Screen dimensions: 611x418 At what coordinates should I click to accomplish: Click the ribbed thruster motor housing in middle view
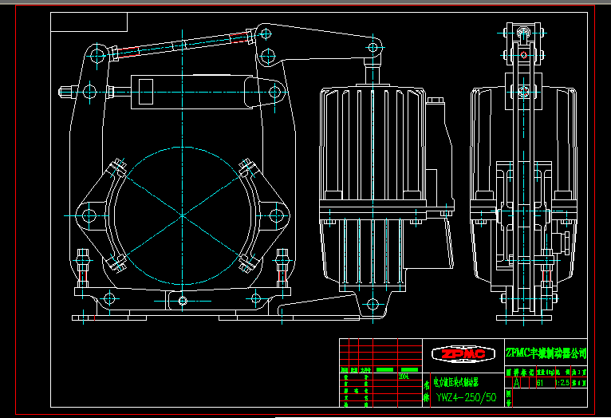coord(371,144)
